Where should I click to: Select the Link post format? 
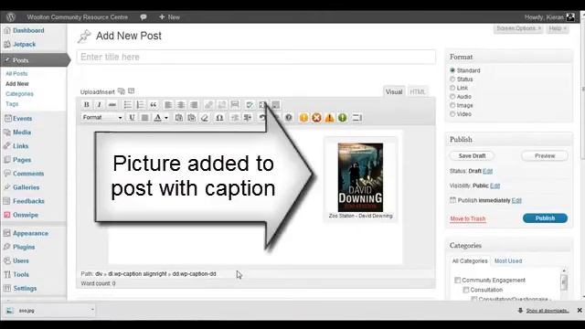pyautogui.click(x=452, y=88)
